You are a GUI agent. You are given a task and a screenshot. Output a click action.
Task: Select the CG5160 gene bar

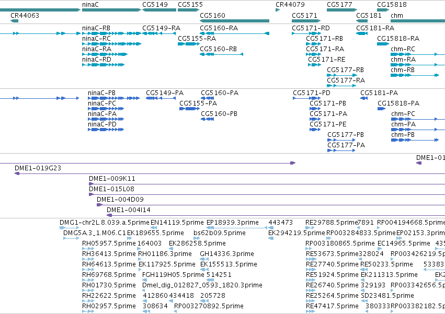tap(234, 21)
